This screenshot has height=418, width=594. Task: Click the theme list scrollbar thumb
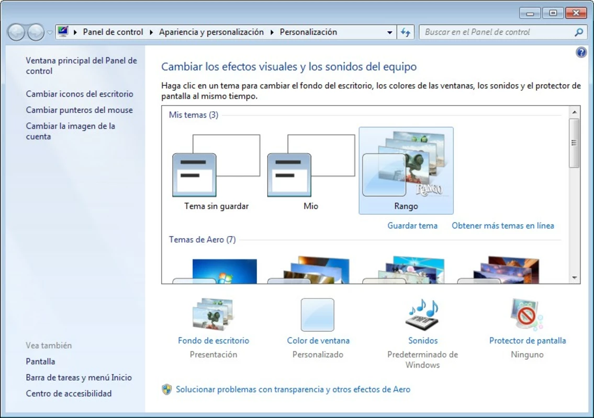pyautogui.click(x=574, y=143)
